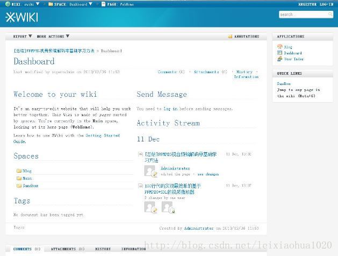The height and width of the screenshot is (256, 338).
Task: Click the Send Message heading
Action: point(162,94)
